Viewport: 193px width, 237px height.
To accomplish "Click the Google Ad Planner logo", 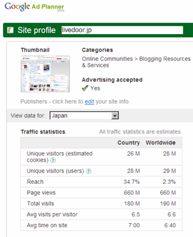I will click(34, 7).
